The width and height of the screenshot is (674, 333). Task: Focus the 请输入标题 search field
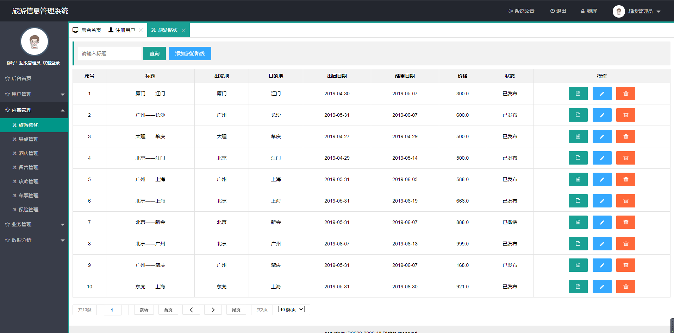tap(110, 53)
